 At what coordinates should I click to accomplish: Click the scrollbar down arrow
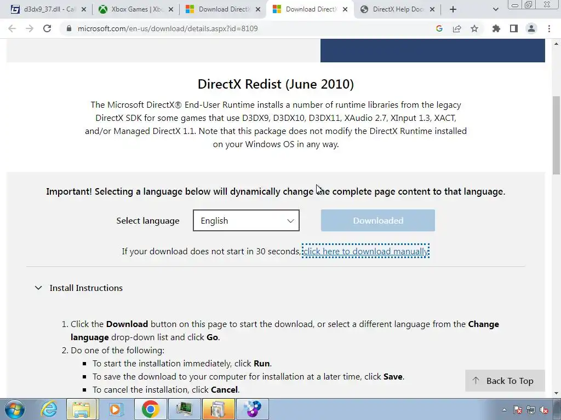[557, 394]
